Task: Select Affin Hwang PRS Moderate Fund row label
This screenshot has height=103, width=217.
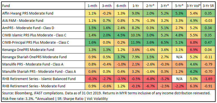Action: point(28,13)
